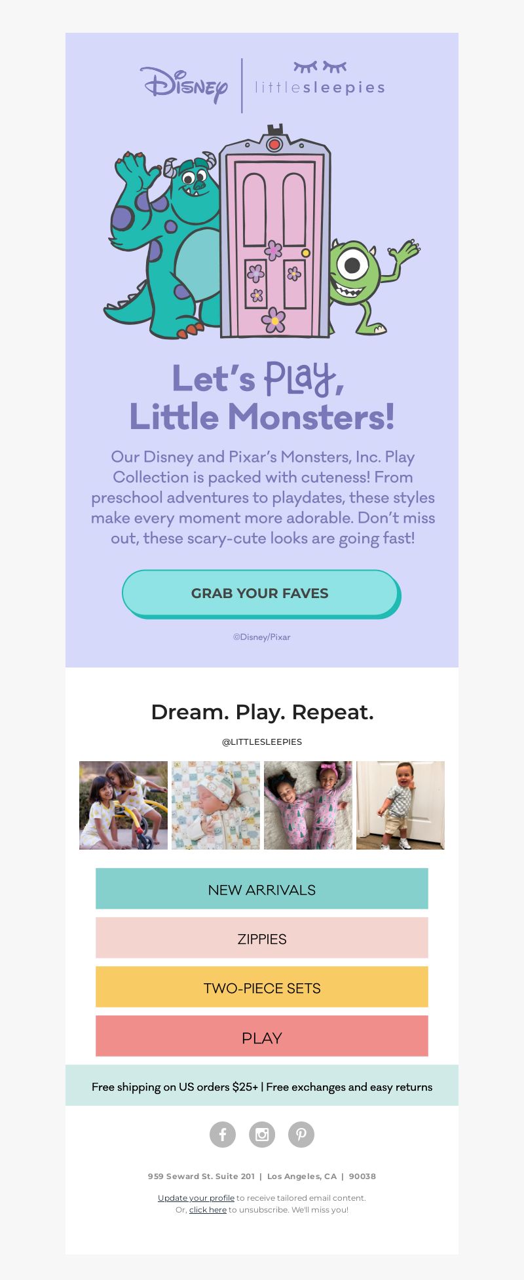This screenshot has height=1280, width=524.
Task: Select the TWO-PIECE SETS category
Action: (x=262, y=987)
